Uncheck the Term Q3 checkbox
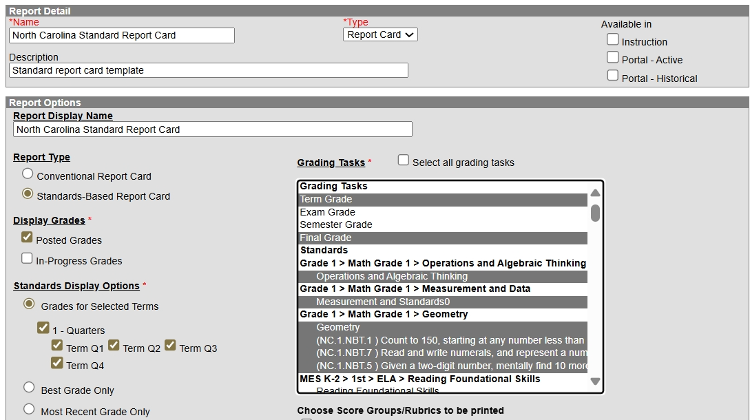The height and width of the screenshot is (420, 750). (x=170, y=346)
